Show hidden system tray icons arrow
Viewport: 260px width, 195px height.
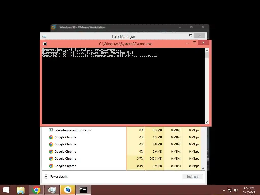pyautogui.click(x=224, y=190)
